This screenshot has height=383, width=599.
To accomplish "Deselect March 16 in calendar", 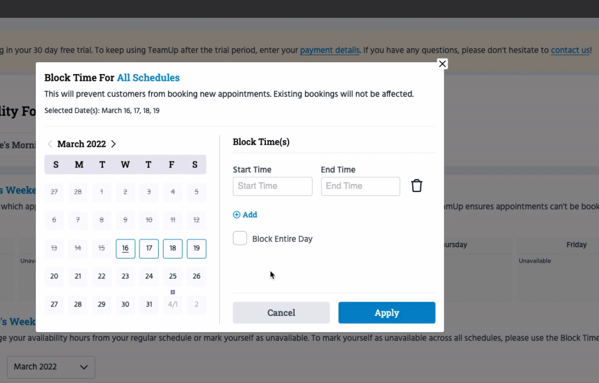I will [125, 248].
